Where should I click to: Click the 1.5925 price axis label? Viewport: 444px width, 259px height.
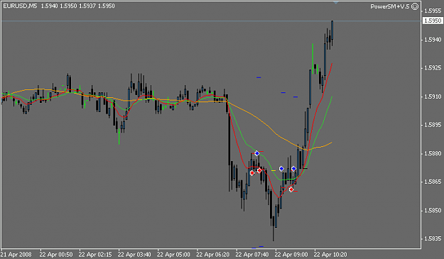click(433, 68)
